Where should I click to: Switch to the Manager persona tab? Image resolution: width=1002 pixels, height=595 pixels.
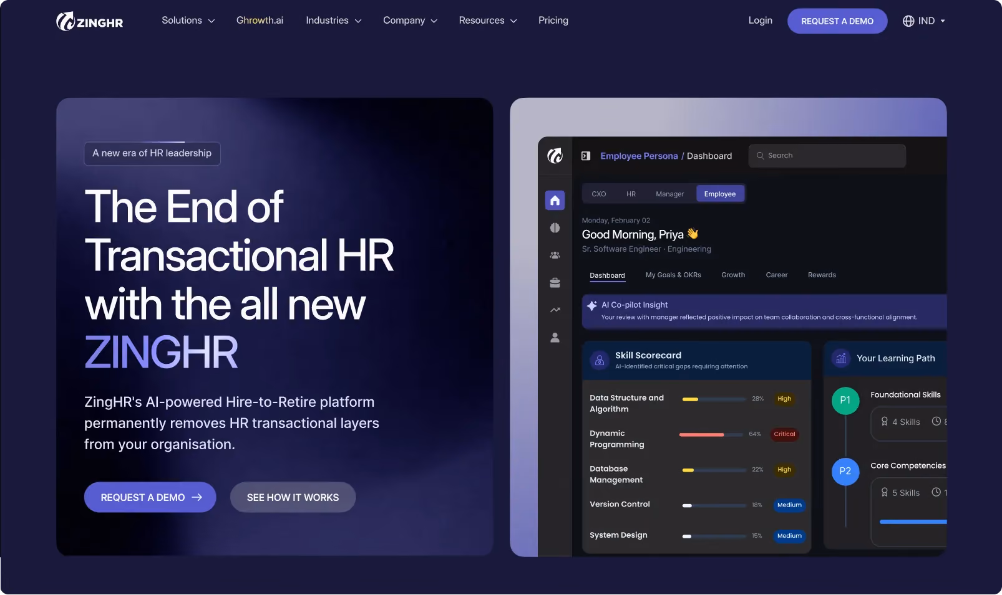coord(670,194)
